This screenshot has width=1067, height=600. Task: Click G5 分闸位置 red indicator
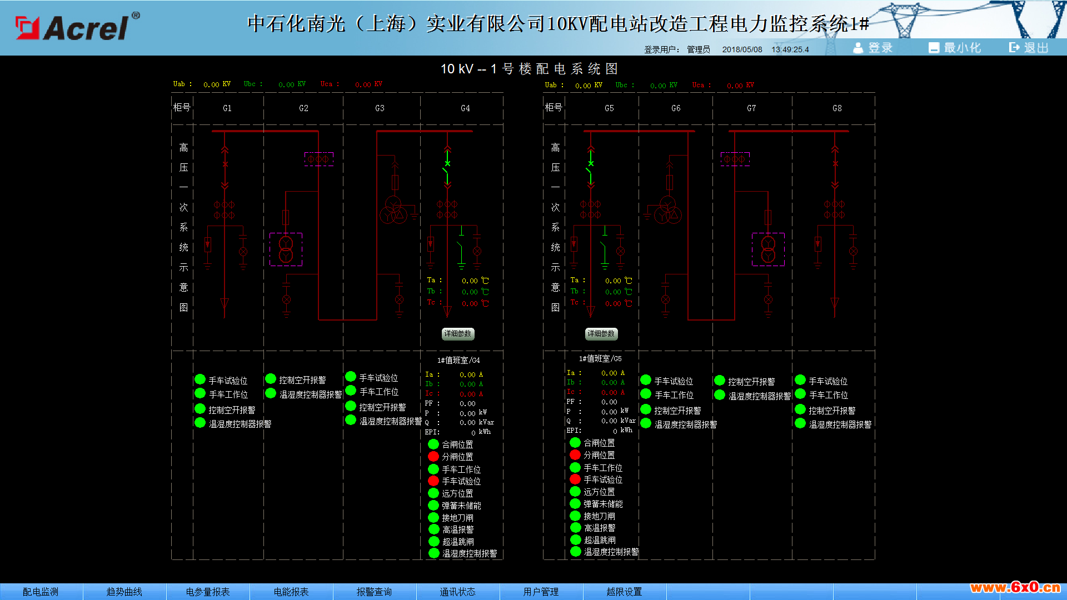(575, 455)
